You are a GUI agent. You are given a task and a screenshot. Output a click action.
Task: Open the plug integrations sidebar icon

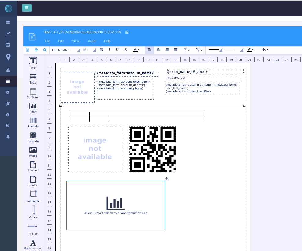8,104
